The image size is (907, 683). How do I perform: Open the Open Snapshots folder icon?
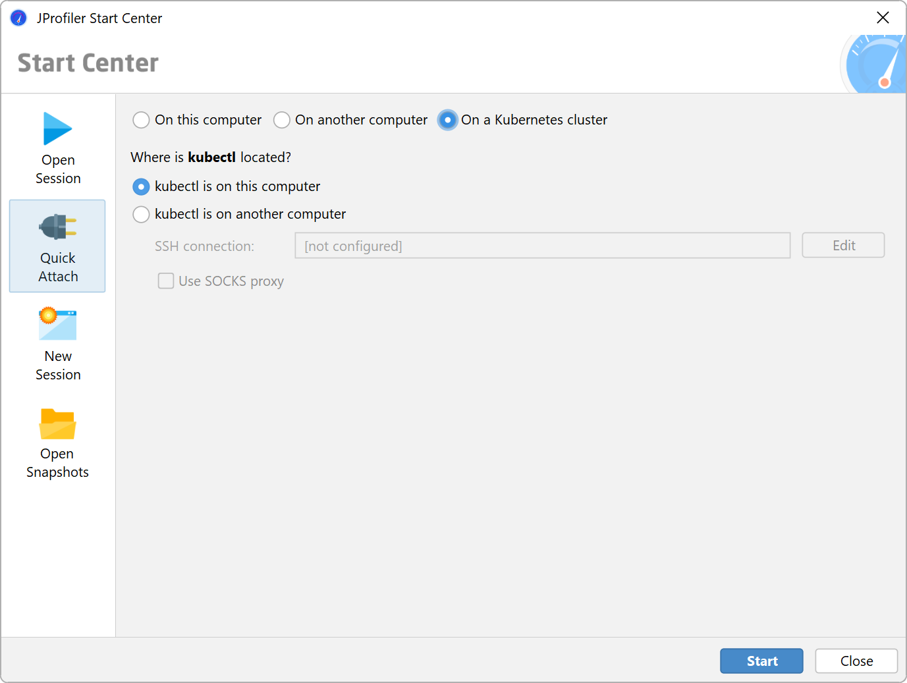pos(58,424)
